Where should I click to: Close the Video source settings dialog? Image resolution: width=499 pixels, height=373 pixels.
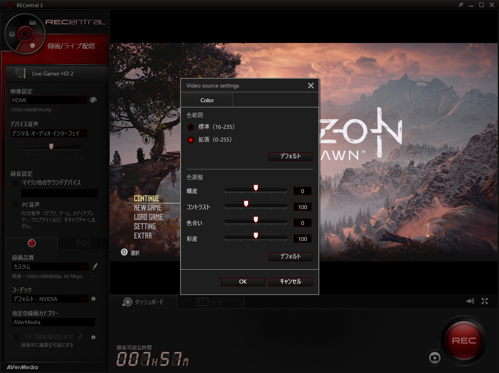311,85
